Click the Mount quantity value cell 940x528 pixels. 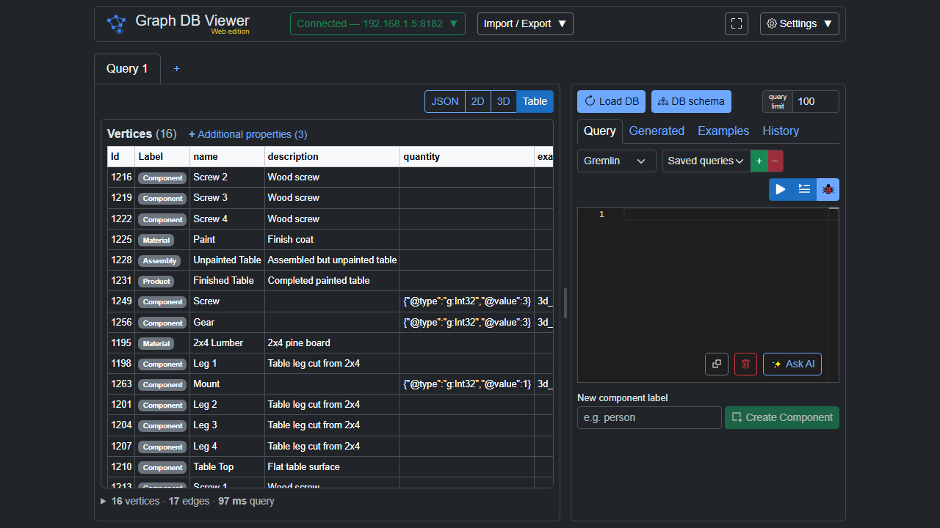coord(467,384)
